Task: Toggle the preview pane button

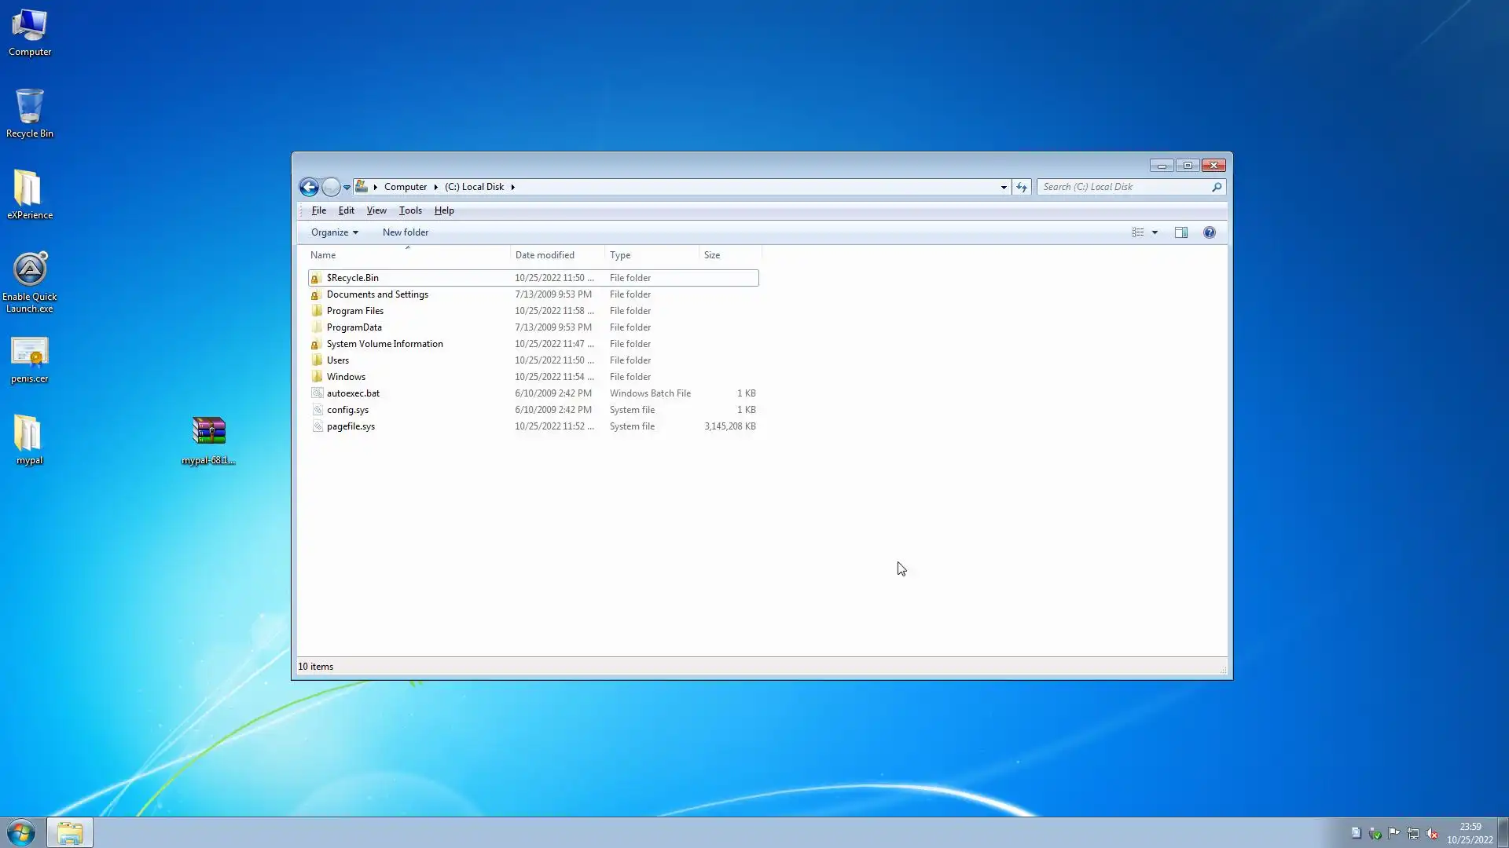Action: (1180, 232)
